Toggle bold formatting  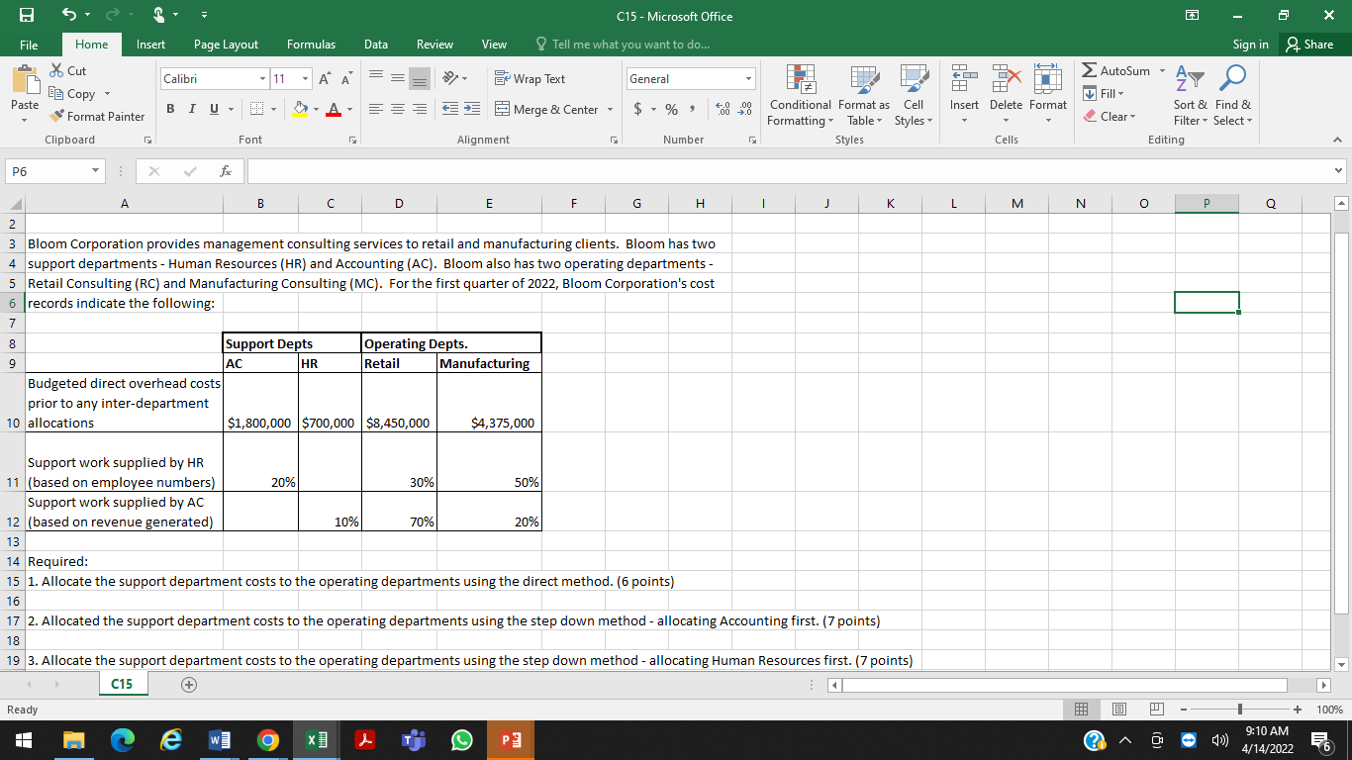169,109
